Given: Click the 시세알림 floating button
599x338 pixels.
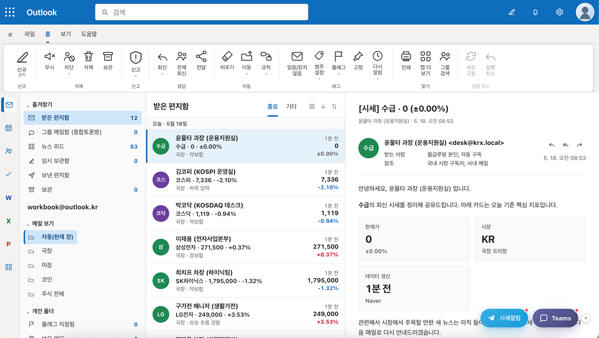Looking at the screenshot, I should [504, 318].
